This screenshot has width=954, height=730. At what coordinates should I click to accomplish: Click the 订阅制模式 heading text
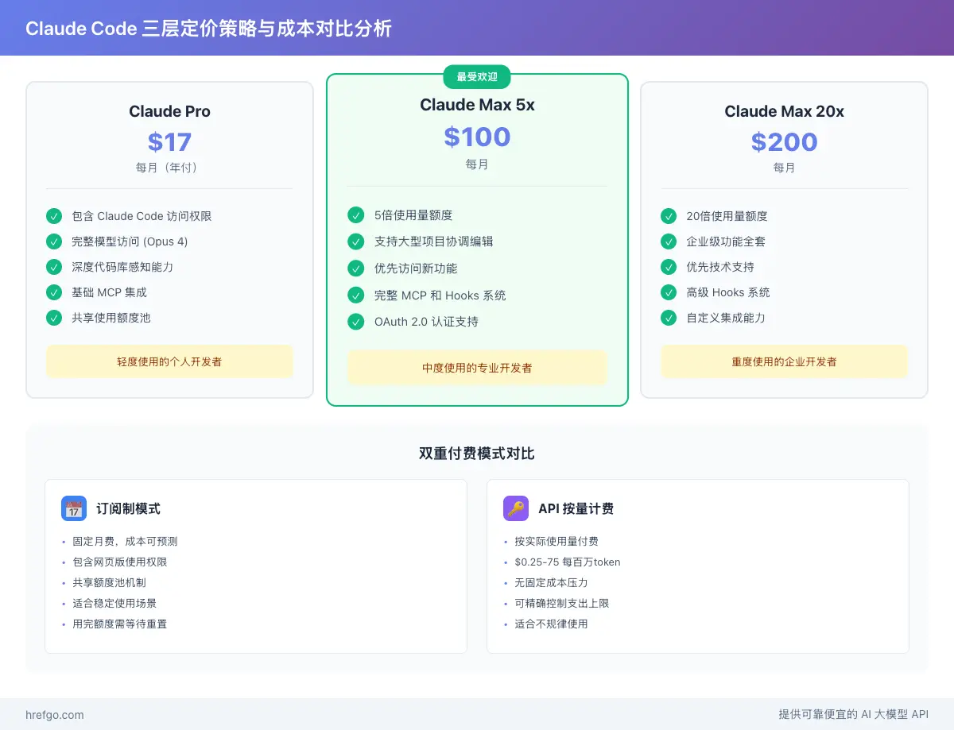(x=128, y=508)
